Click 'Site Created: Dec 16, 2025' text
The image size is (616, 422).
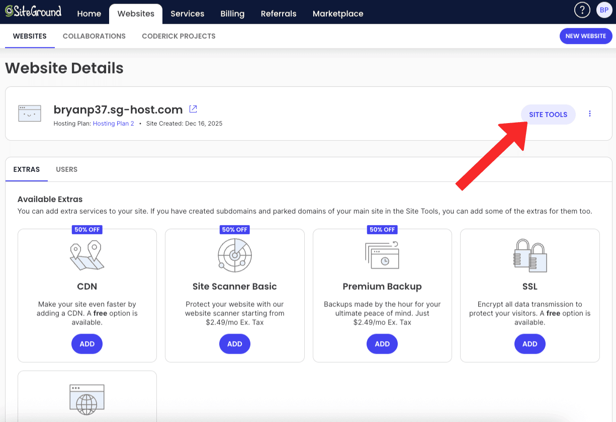184,124
